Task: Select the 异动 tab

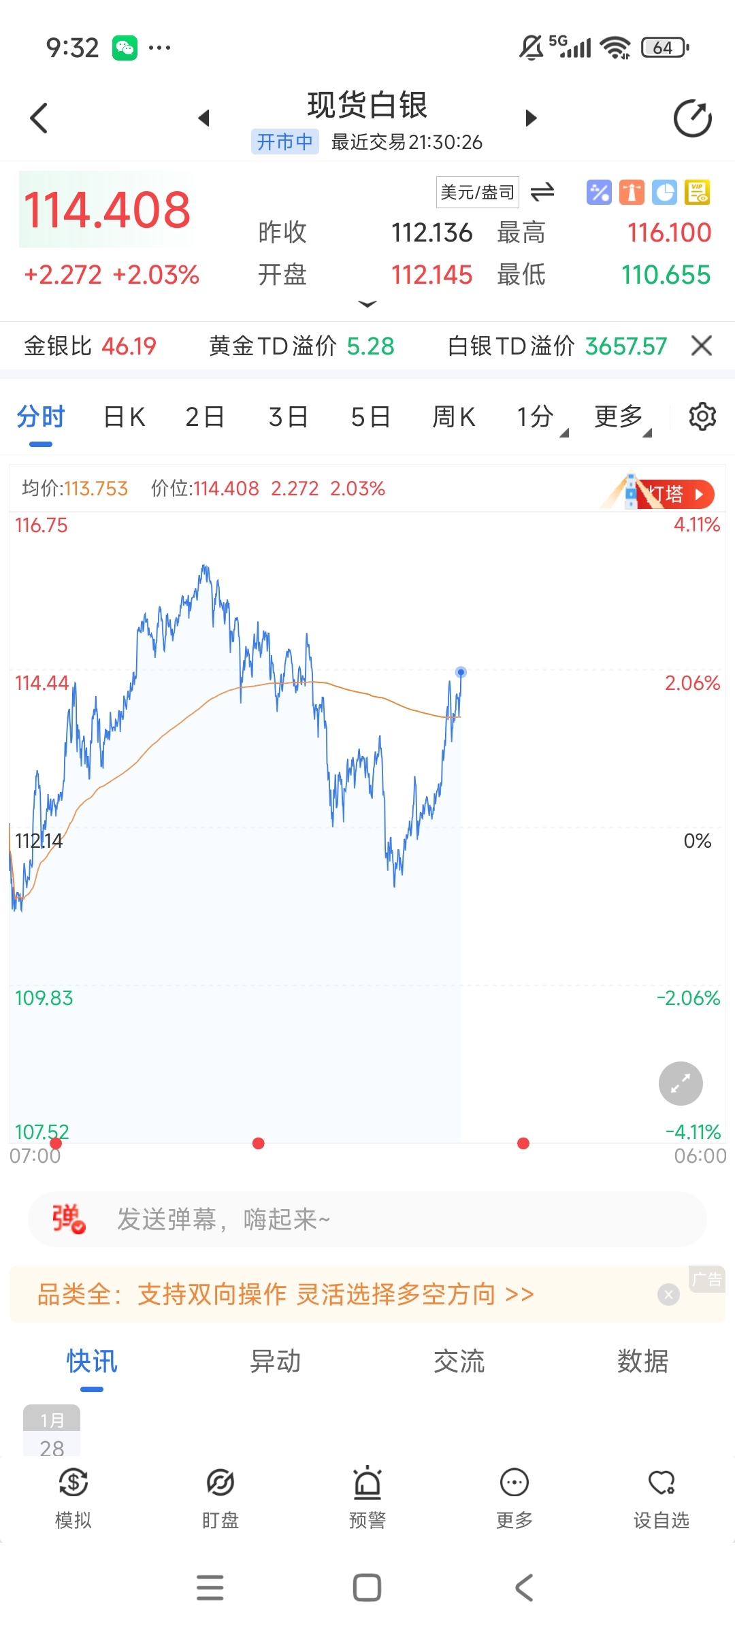Action: 276,1362
